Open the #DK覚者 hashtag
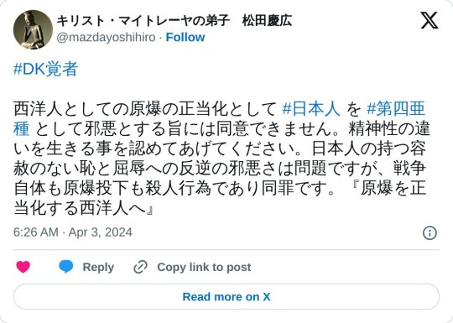The width and height of the screenshot is (453, 323). click(x=45, y=70)
